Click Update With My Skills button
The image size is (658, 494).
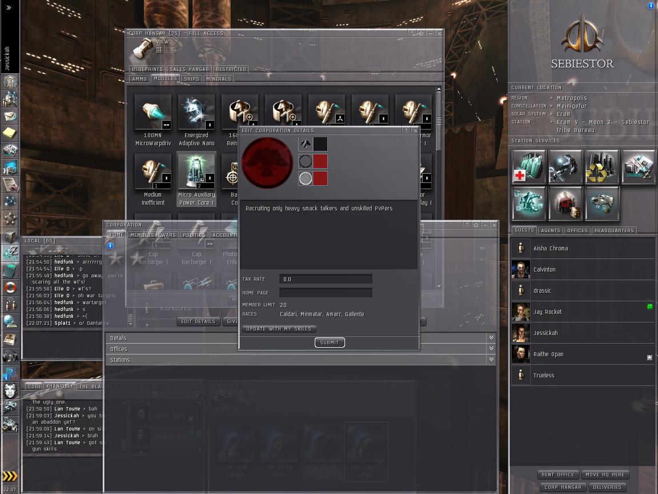pos(279,329)
